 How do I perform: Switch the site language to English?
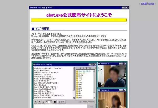tap(151, 4)
